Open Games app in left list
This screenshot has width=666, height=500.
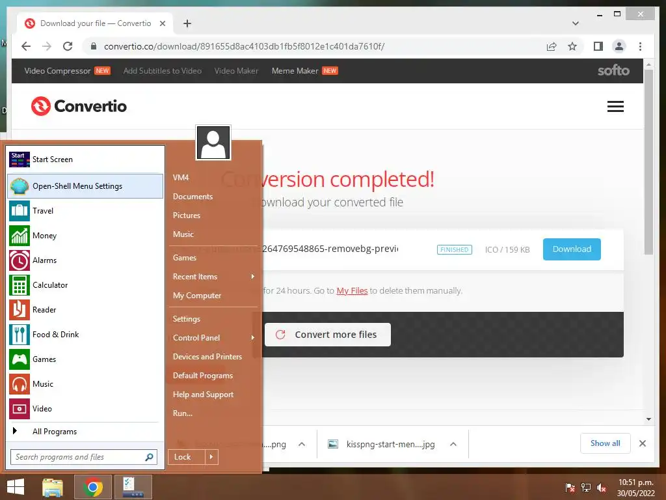[x=85, y=359]
